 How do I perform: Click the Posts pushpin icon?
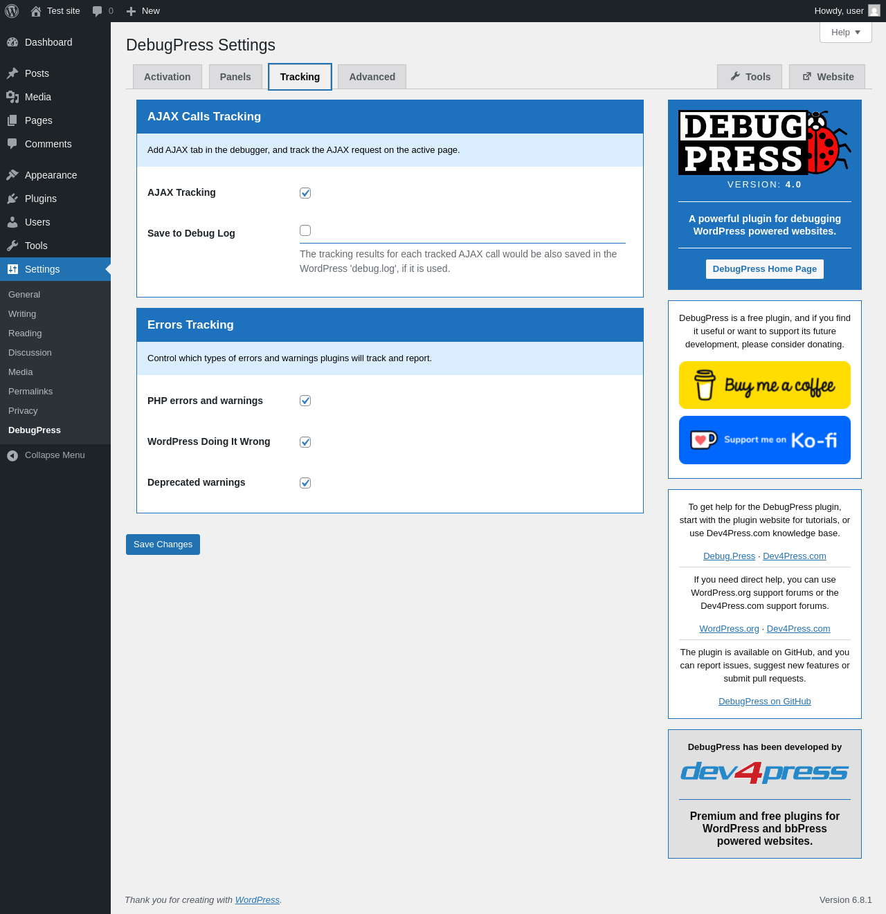tap(12, 73)
